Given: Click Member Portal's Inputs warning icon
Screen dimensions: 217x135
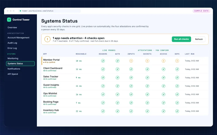Looking at the screenshot, I should click(x=131, y=61).
